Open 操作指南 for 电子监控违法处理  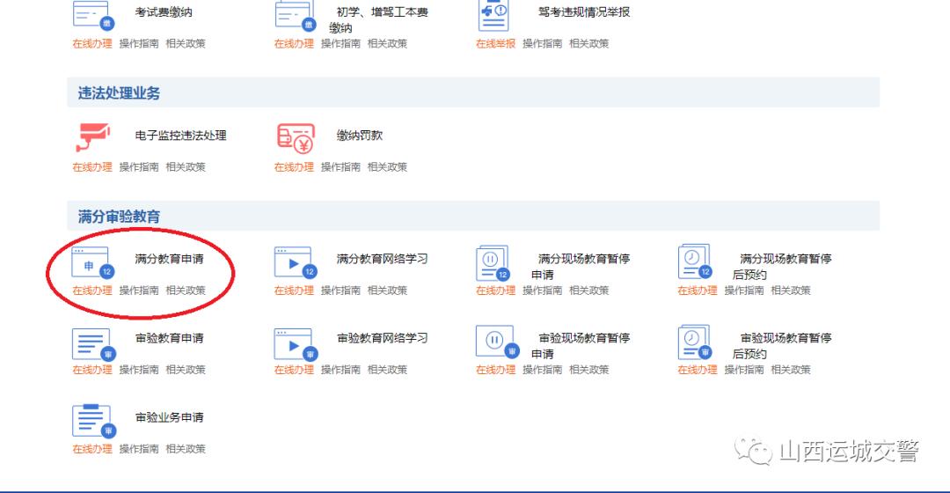tap(139, 167)
